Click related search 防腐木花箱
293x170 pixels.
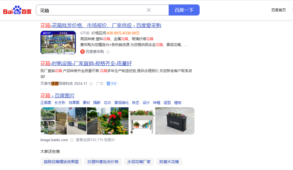(169, 162)
